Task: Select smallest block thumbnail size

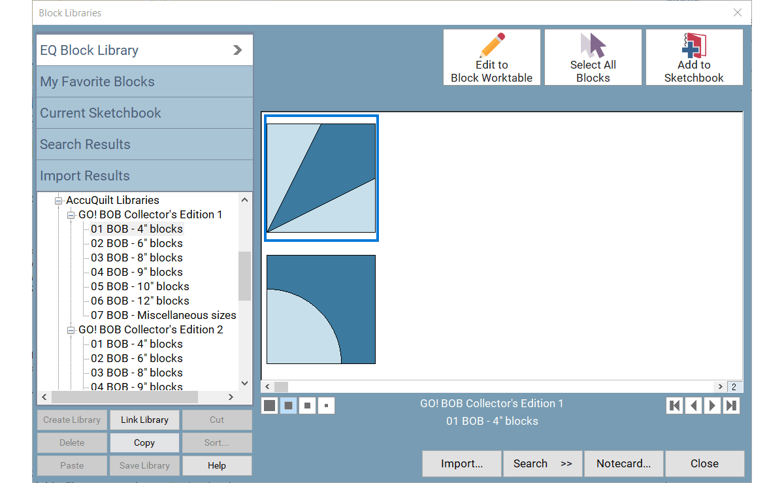Action: click(x=326, y=406)
